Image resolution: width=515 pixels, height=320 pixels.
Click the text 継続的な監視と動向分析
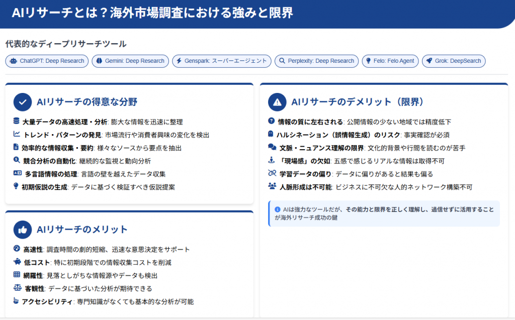click(x=115, y=161)
